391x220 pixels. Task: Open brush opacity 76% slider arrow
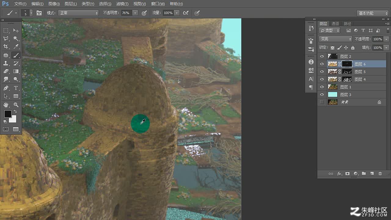coord(135,13)
